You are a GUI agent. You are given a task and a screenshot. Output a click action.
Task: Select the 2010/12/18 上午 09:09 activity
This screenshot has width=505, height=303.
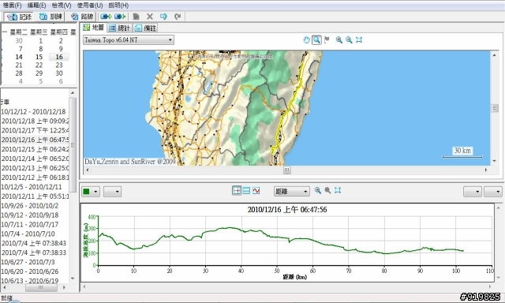tap(35, 121)
